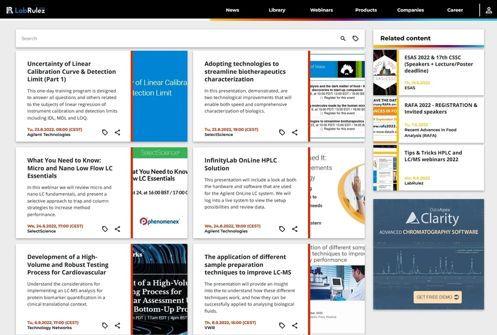Open application of different sample preparation title
This screenshot has width=497, height=335.
pyautogui.click(x=247, y=265)
